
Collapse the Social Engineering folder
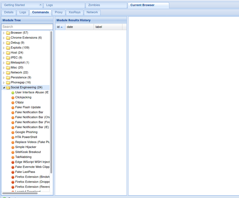click(x=4, y=88)
